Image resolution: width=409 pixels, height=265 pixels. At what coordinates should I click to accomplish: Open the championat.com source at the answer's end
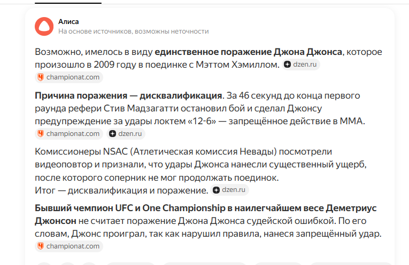point(73,246)
